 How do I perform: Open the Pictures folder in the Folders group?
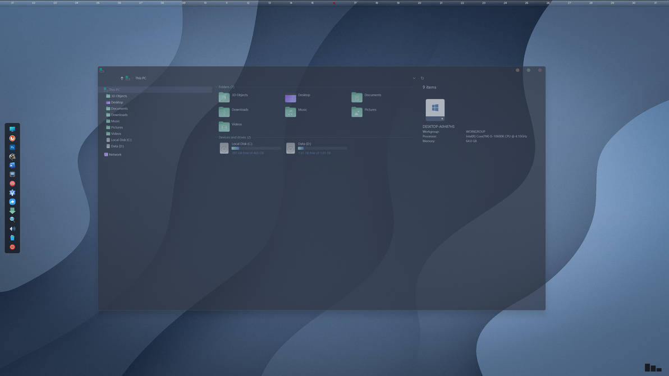pyautogui.click(x=357, y=112)
